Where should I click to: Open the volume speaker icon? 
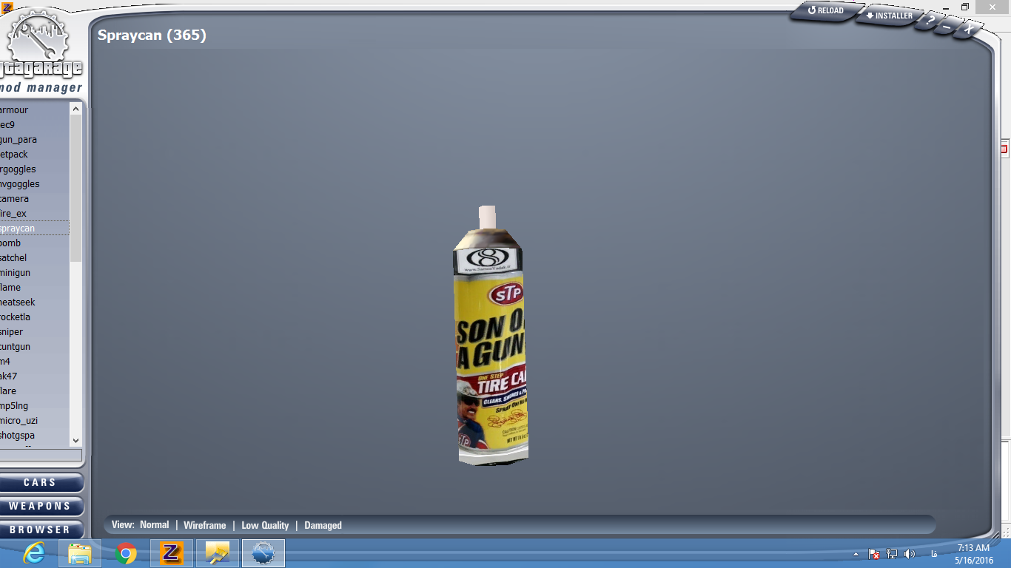[x=910, y=554]
